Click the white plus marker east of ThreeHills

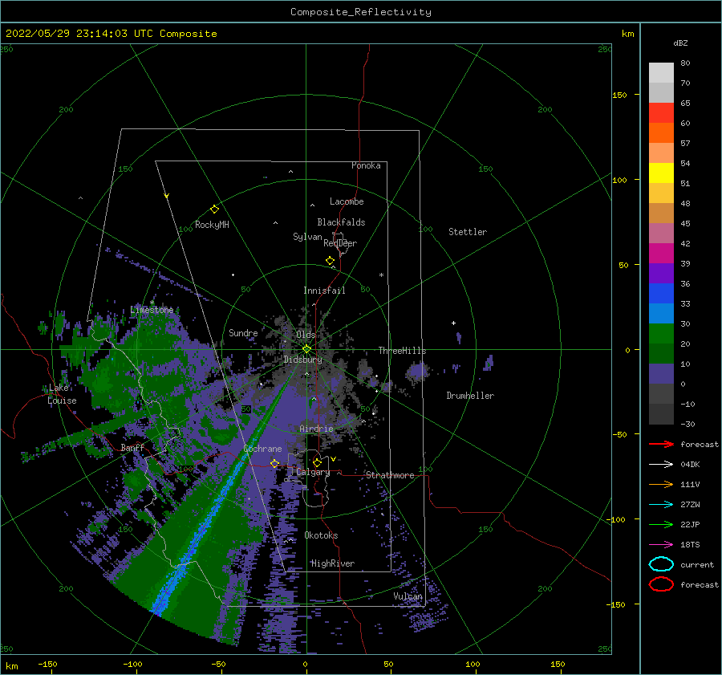pos(453,323)
